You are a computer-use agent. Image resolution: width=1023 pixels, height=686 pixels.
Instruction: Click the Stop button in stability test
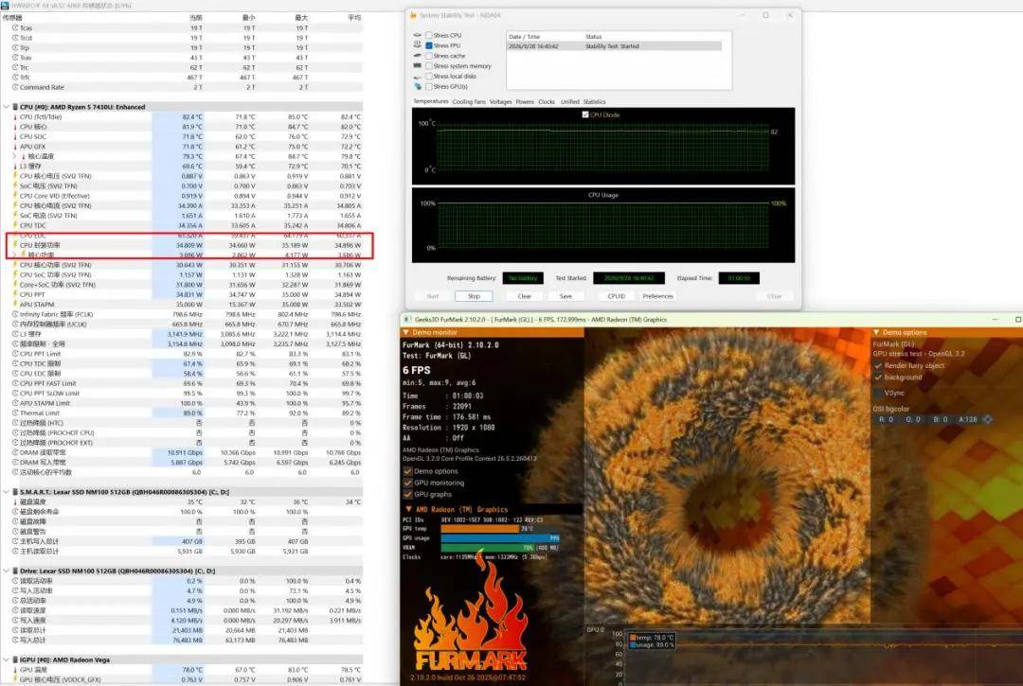[474, 296]
